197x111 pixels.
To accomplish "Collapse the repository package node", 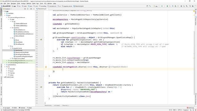I will [10, 28].
